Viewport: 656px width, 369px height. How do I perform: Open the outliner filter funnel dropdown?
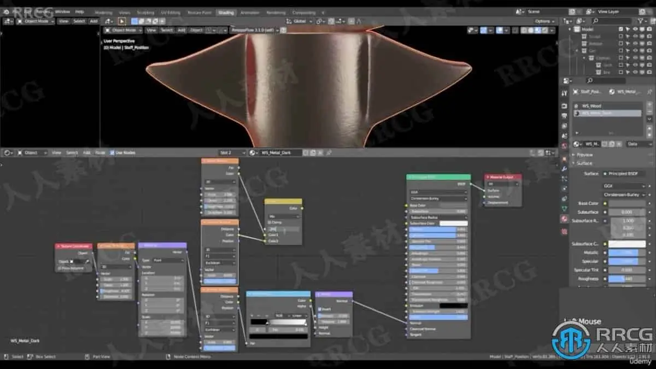tap(643, 21)
